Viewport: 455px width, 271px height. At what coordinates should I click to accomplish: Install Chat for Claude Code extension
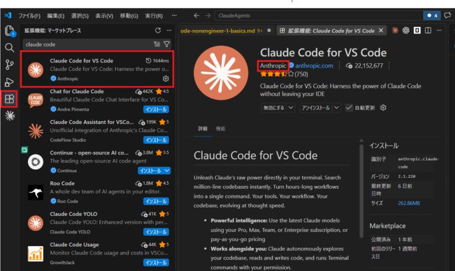pos(156,110)
